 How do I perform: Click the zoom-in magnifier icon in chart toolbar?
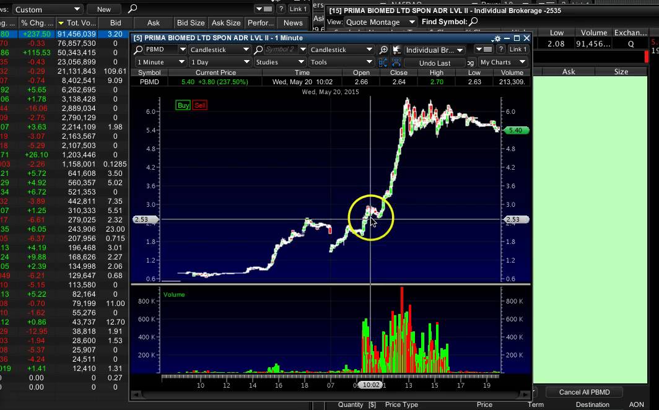tap(383, 50)
